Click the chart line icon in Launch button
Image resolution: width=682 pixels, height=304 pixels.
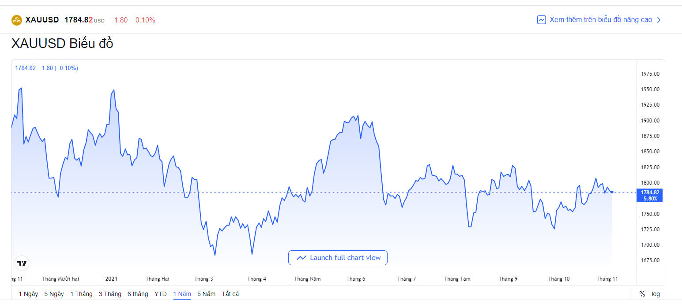pos(301,258)
